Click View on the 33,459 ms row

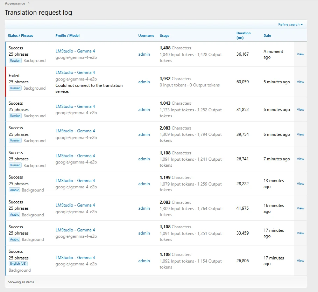click(x=301, y=233)
